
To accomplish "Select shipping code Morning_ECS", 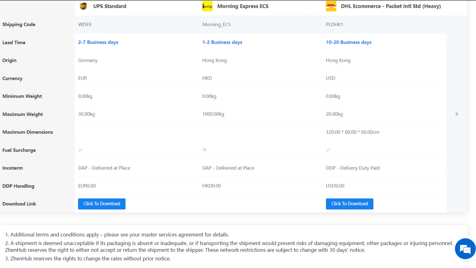I will pos(217,24).
